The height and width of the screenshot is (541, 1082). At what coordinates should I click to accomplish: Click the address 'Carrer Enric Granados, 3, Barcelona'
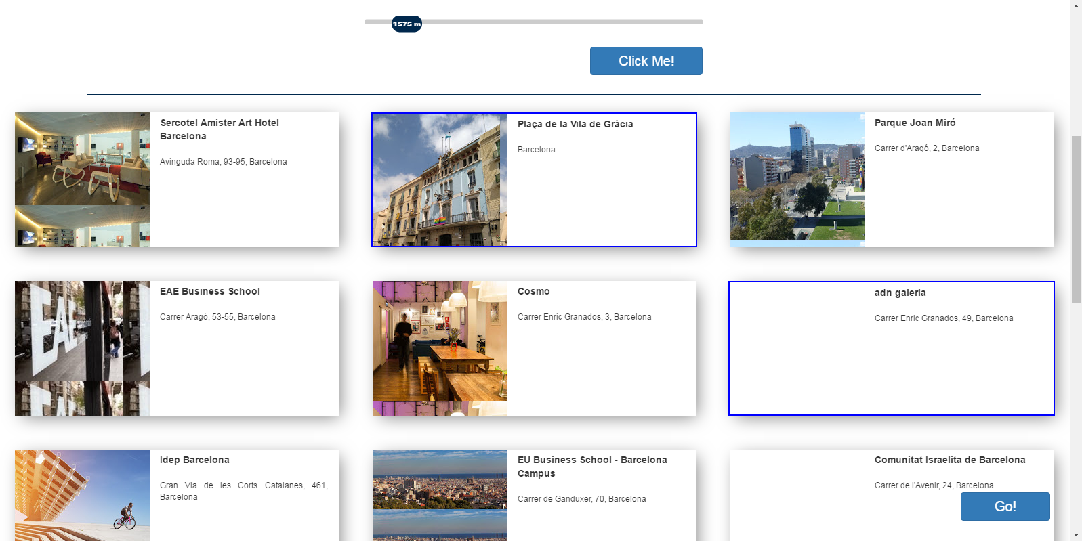(x=585, y=317)
